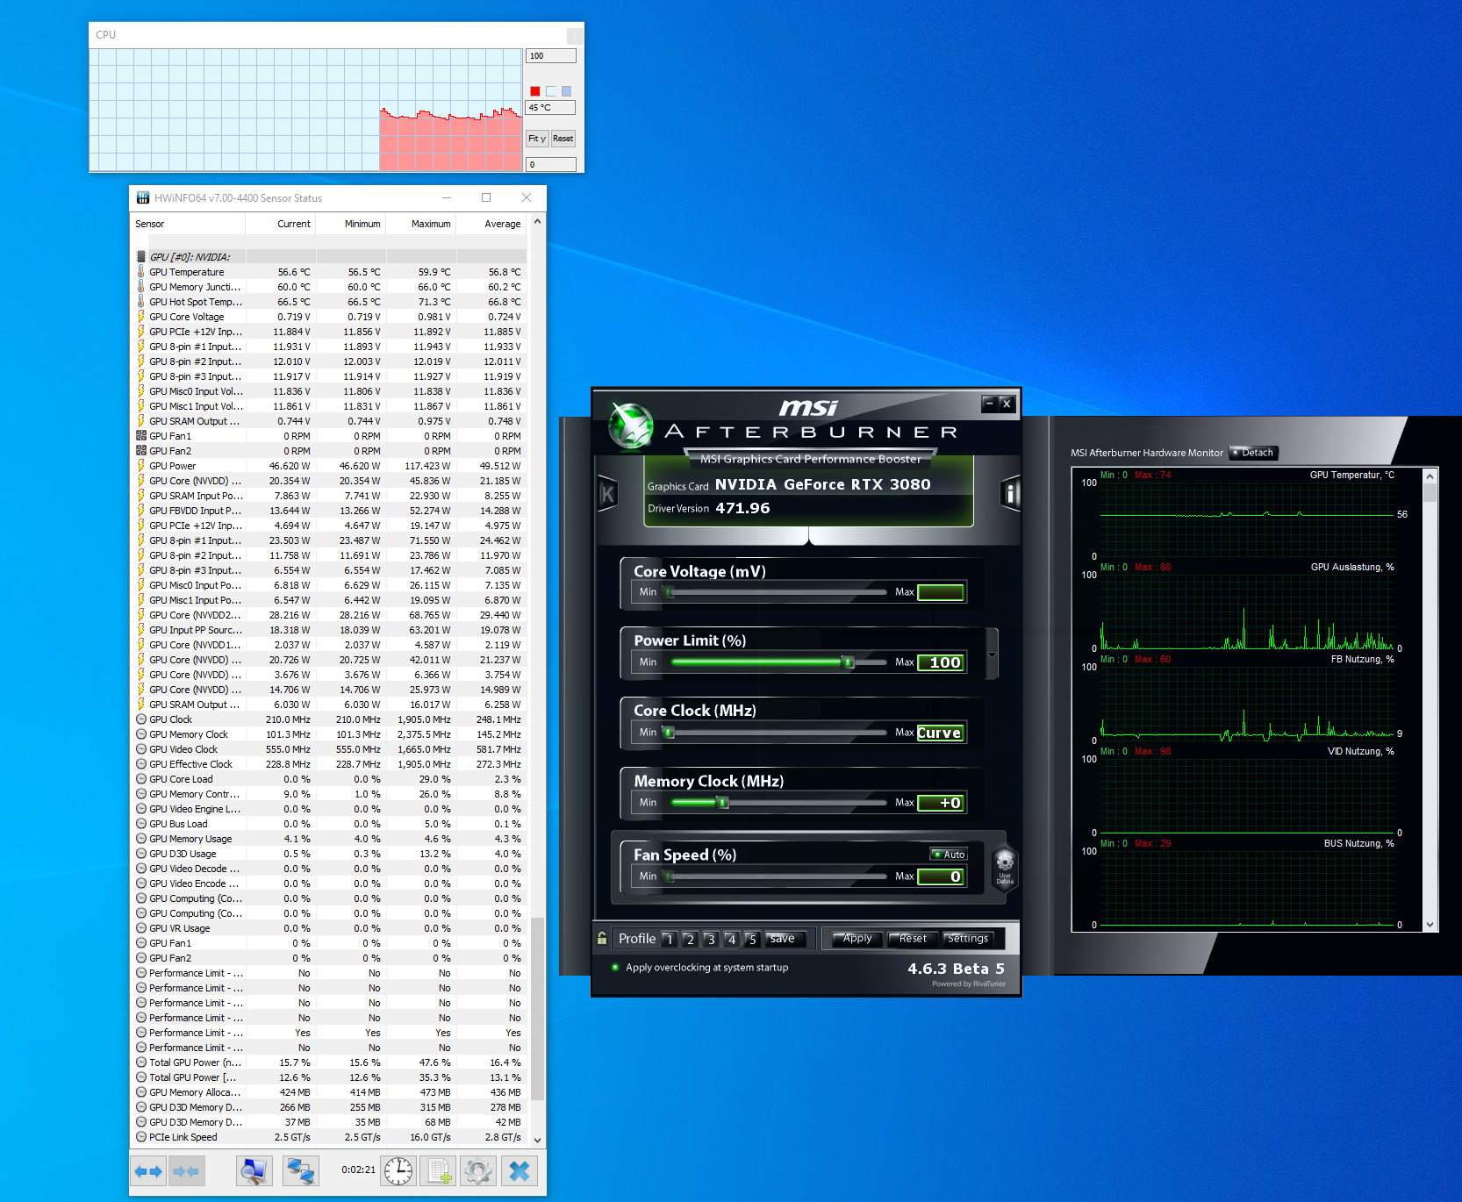The height and width of the screenshot is (1202, 1462).
Task: Pick the light blue swatch in CPU graph
Action: click(x=567, y=91)
